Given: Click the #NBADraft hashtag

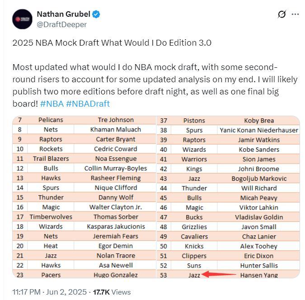Looking at the screenshot, I should pyautogui.click(x=88, y=103).
